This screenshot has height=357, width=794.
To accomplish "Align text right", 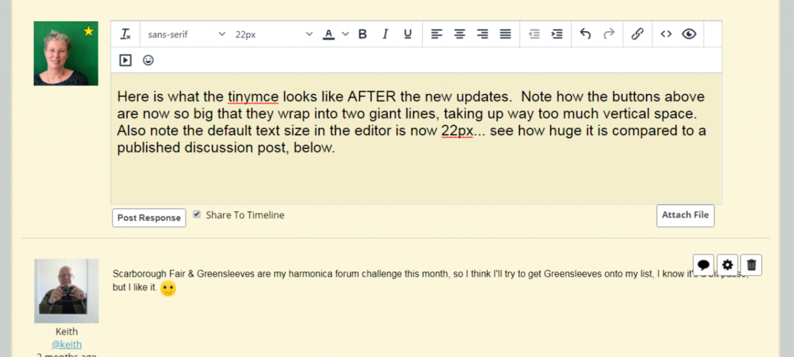I will 483,35.
